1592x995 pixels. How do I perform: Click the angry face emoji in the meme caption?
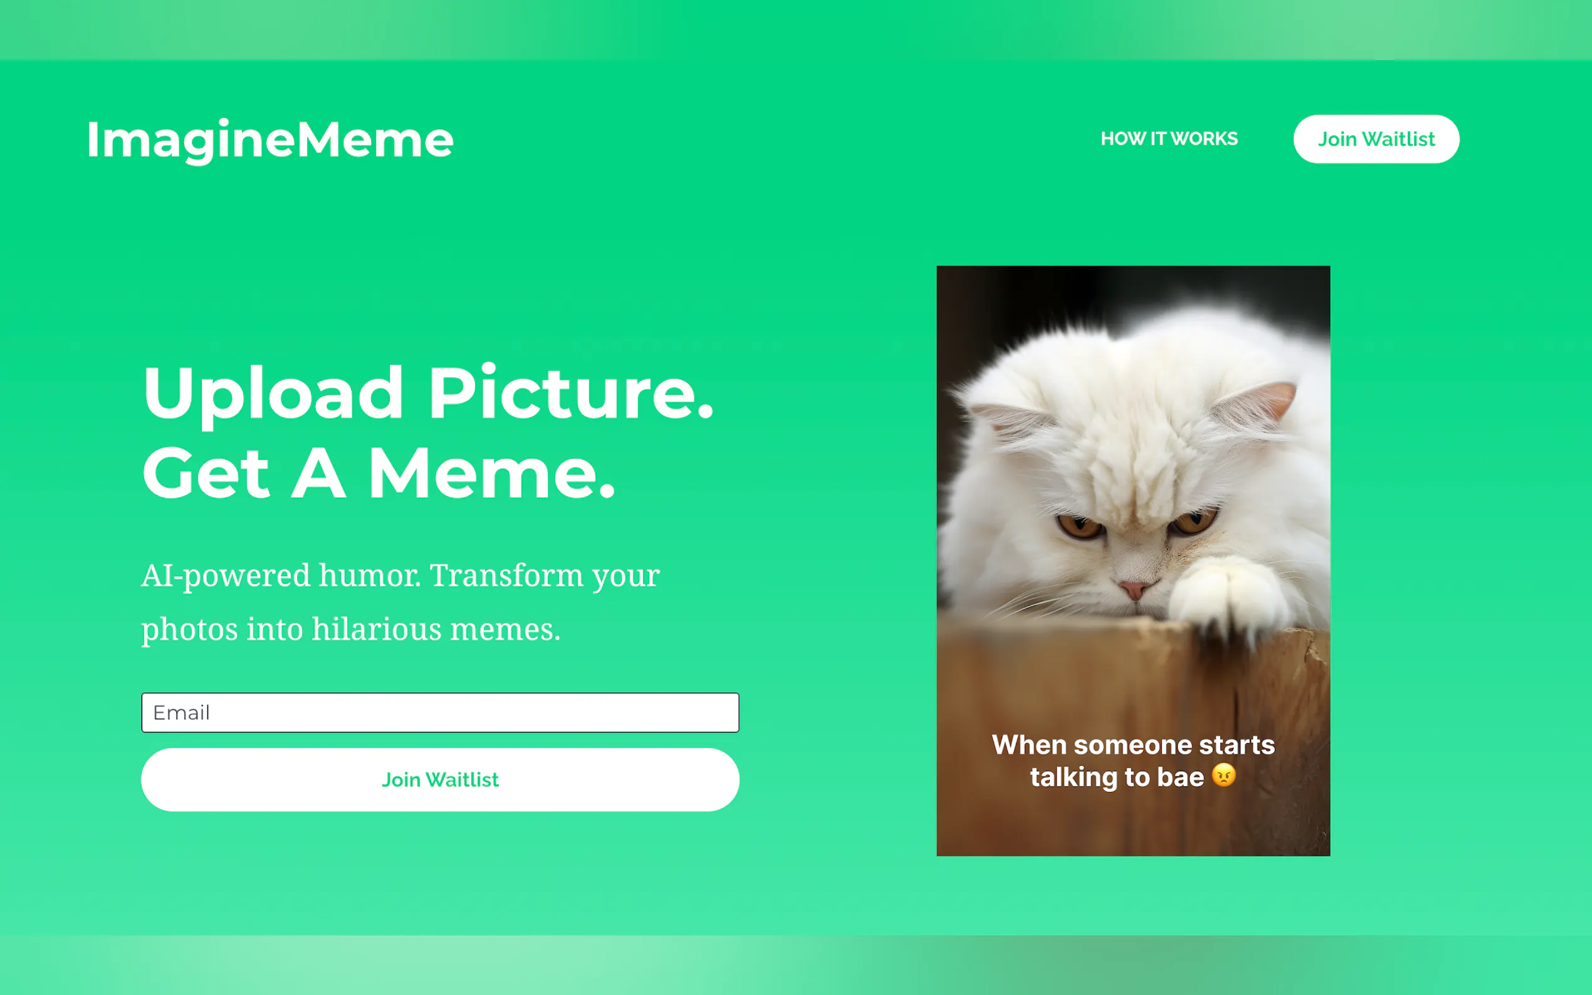coord(1223,775)
